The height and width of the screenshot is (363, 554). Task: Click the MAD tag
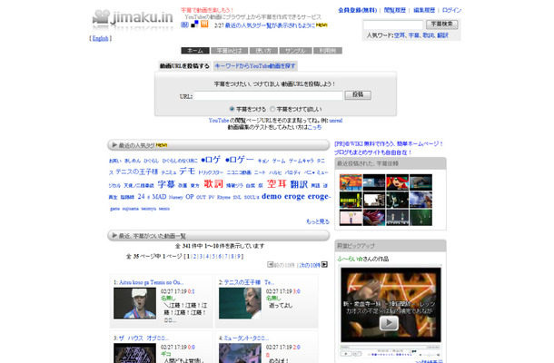(159, 197)
